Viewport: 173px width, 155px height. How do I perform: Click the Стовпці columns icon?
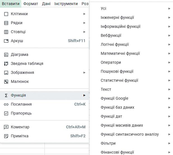[x=6, y=32]
